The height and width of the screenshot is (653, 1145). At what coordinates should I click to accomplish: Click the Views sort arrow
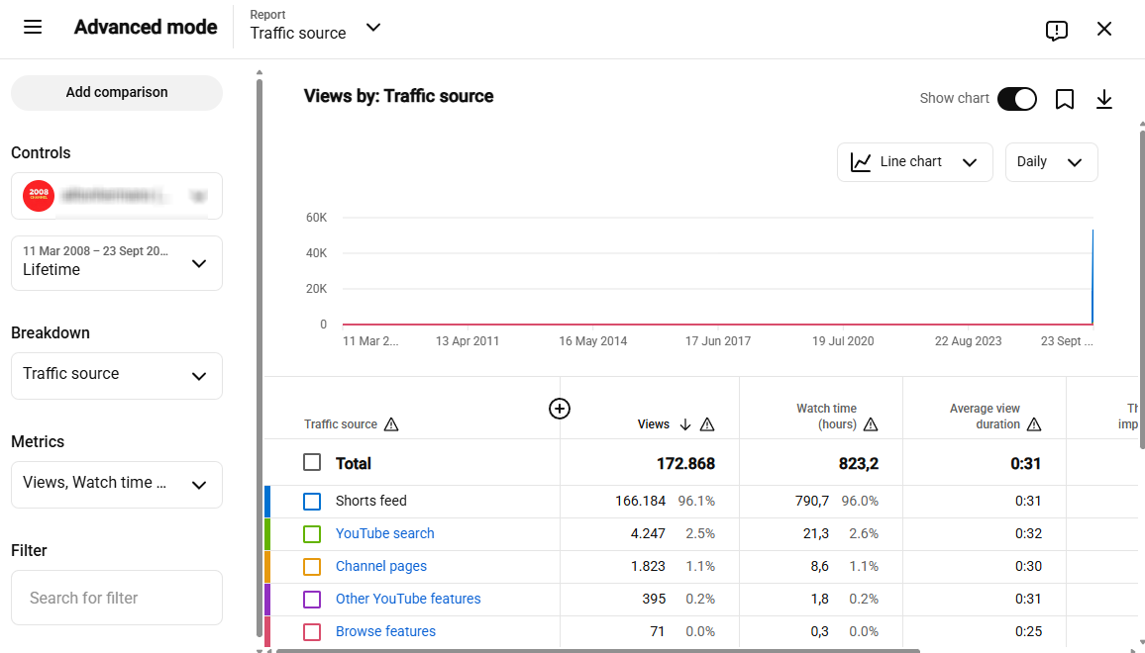click(685, 424)
